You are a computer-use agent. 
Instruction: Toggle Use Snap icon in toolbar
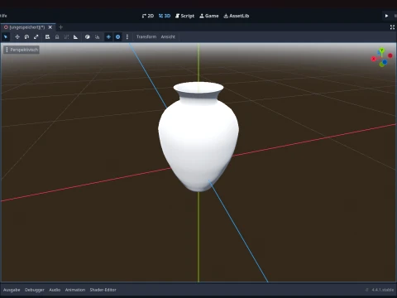(x=97, y=36)
